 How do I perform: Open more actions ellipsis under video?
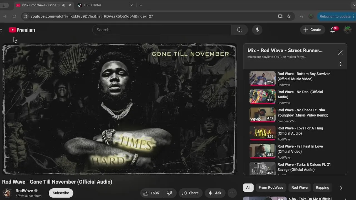[232, 193]
